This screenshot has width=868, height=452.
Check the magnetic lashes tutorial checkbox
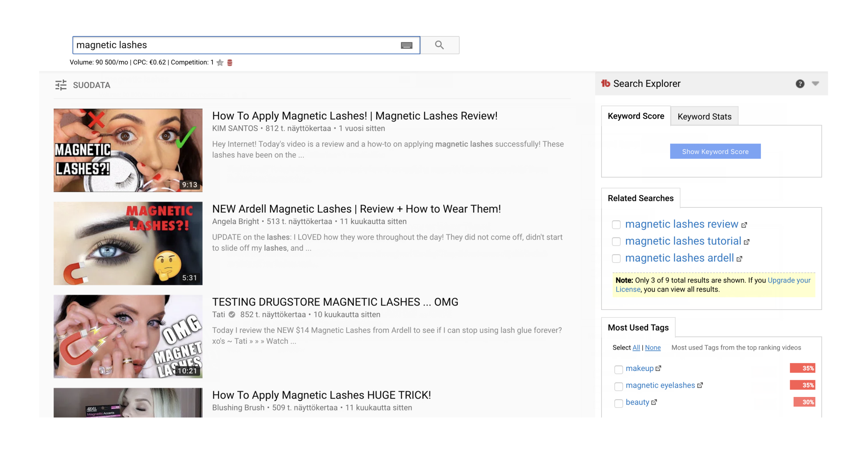click(x=616, y=242)
